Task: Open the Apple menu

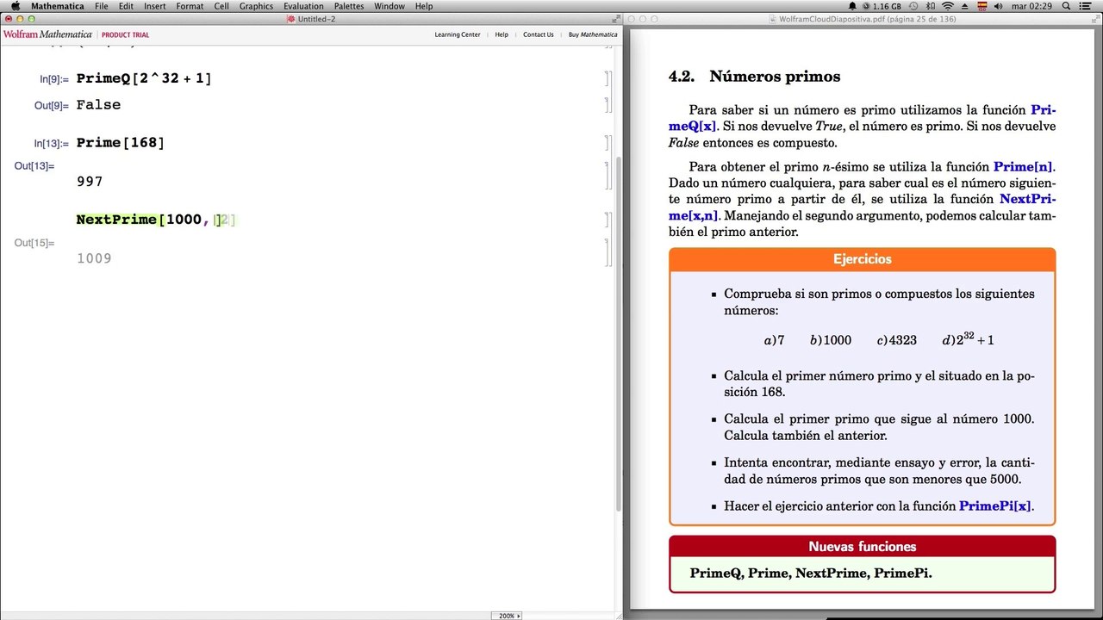Action: (x=15, y=6)
